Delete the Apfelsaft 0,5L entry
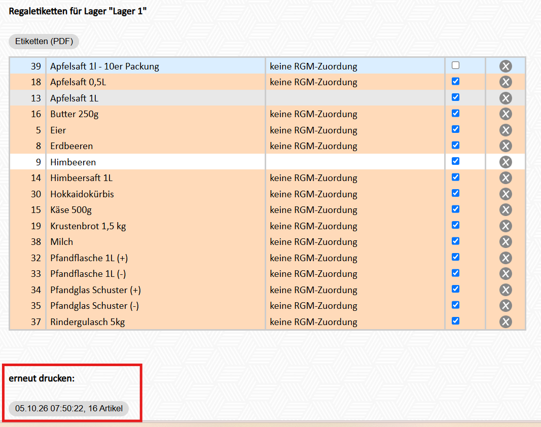 pyautogui.click(x=506, y=82)
